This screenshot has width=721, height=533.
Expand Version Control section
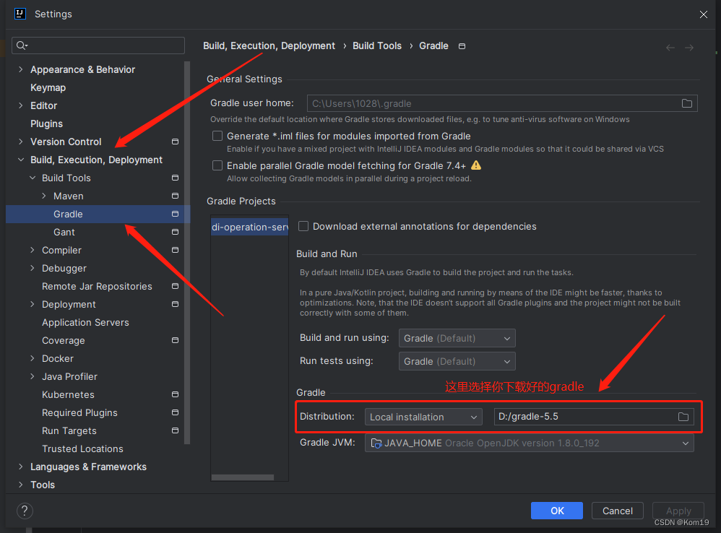click(21, 142)
